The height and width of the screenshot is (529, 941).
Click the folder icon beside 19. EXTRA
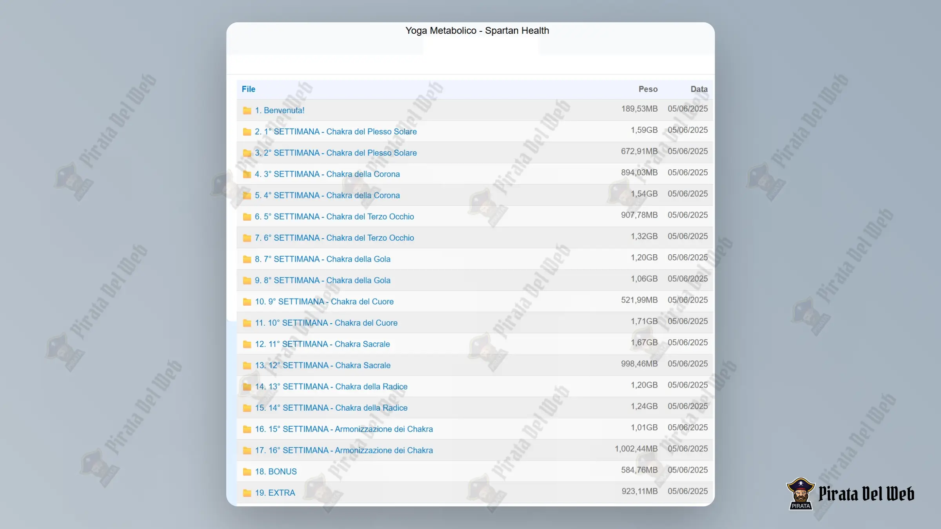click(247, 493)
